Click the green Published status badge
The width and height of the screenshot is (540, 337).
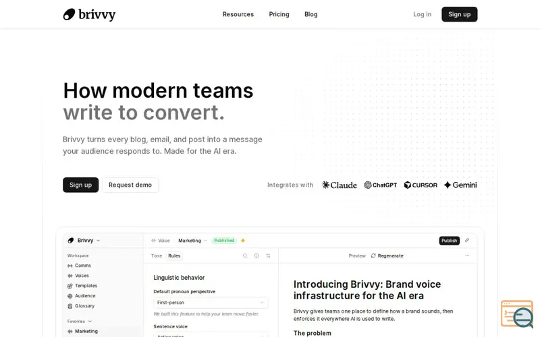click(x=224, y=241)
